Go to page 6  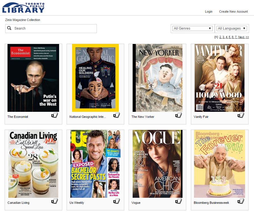233,37
